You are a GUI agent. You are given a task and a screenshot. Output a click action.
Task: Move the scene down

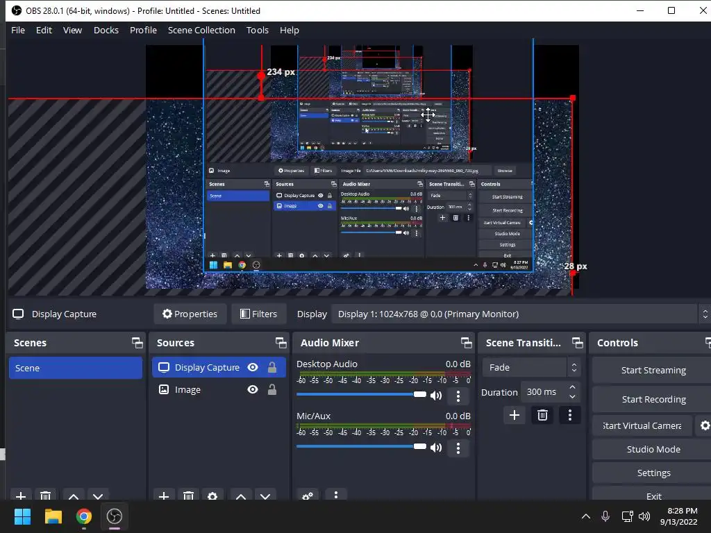pos(98,496)
